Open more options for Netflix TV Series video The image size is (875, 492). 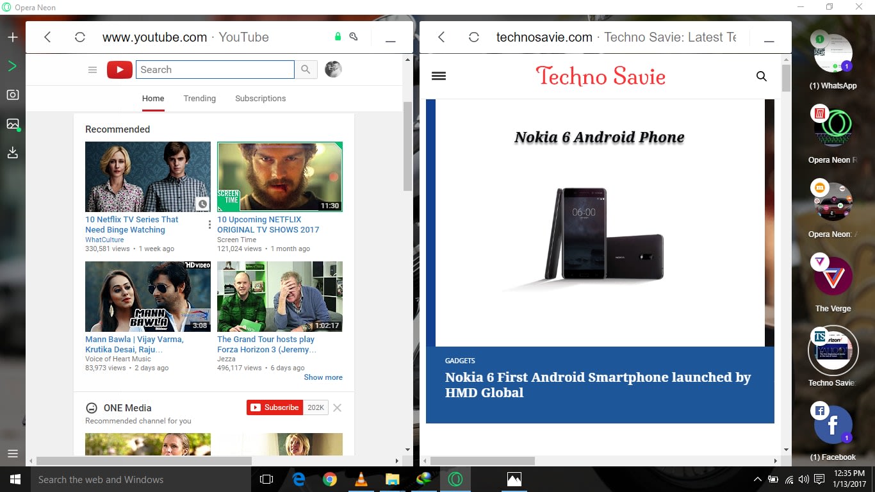pos(209,224)
